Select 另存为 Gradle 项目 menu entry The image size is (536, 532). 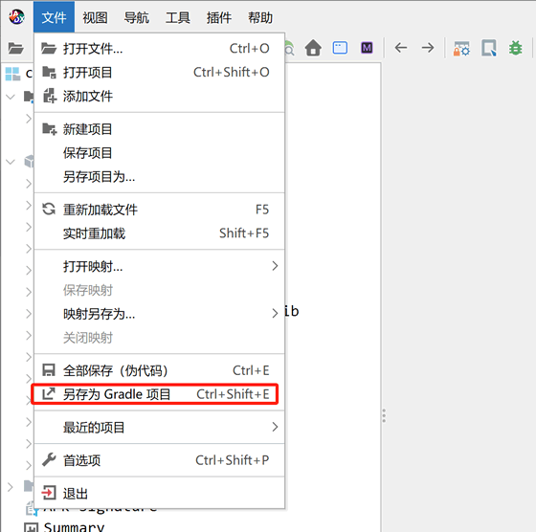tap(155, 394)
